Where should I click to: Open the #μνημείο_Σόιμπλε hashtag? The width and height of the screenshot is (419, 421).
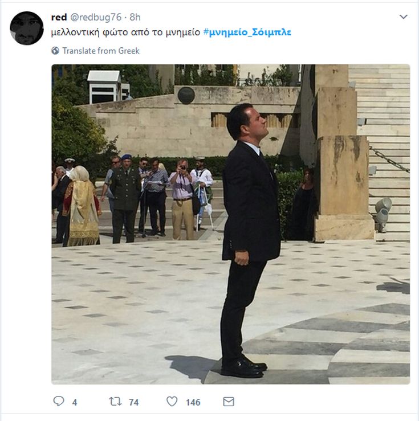coord(247,32)
